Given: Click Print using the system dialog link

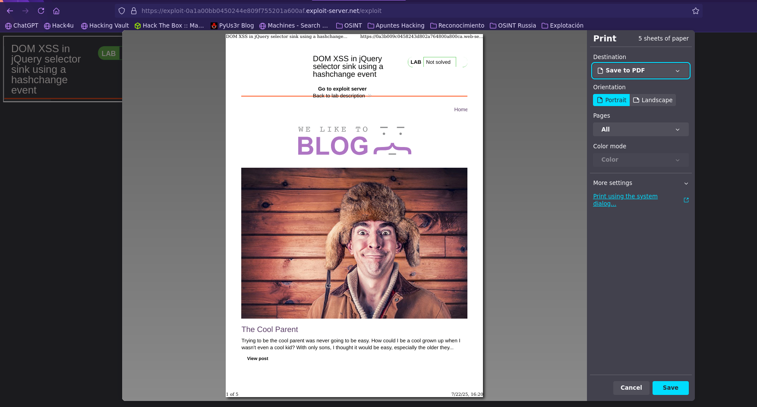Looking at the screenshot, I should 625,200.
